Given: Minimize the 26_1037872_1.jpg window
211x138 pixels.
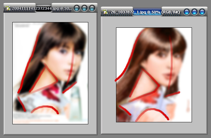Looking at the screenshot, I should click(187, 12).
